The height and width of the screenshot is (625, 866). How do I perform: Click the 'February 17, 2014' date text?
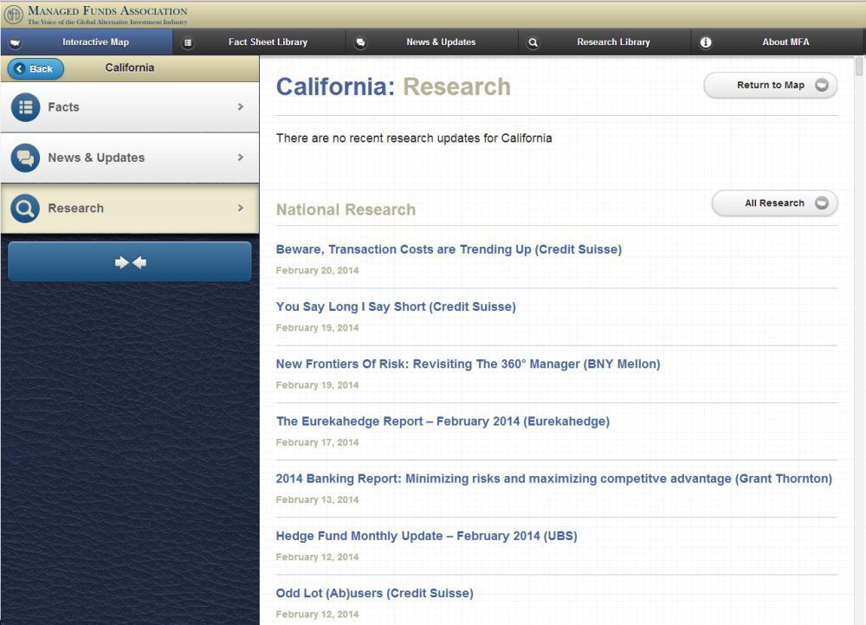pos(317,443)
